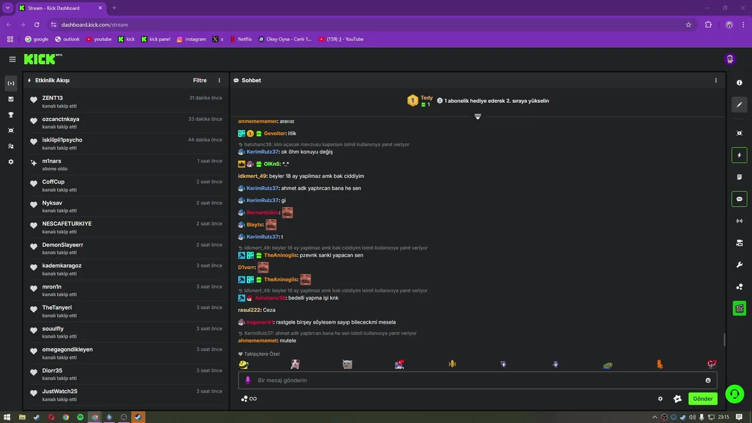
Task: Click the Tedy top gifter name
Action: pyautogui.click(x=427, y=98)
